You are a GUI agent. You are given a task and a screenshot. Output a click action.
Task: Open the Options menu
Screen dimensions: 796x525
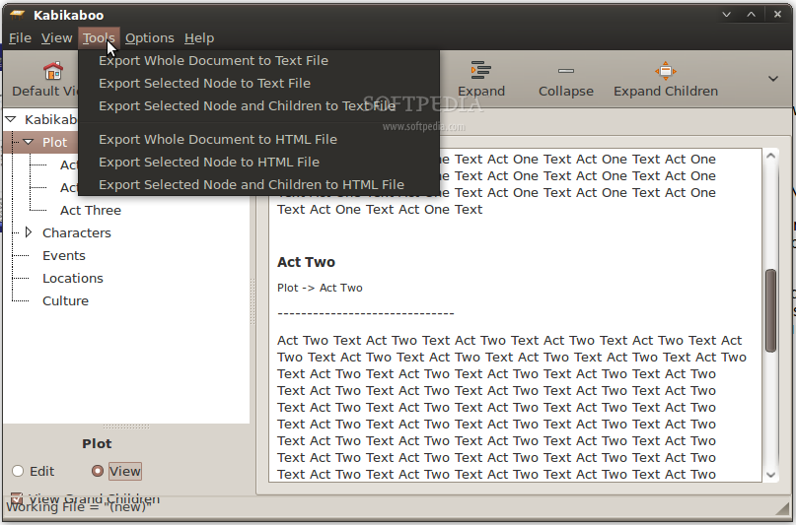point(149,37)
